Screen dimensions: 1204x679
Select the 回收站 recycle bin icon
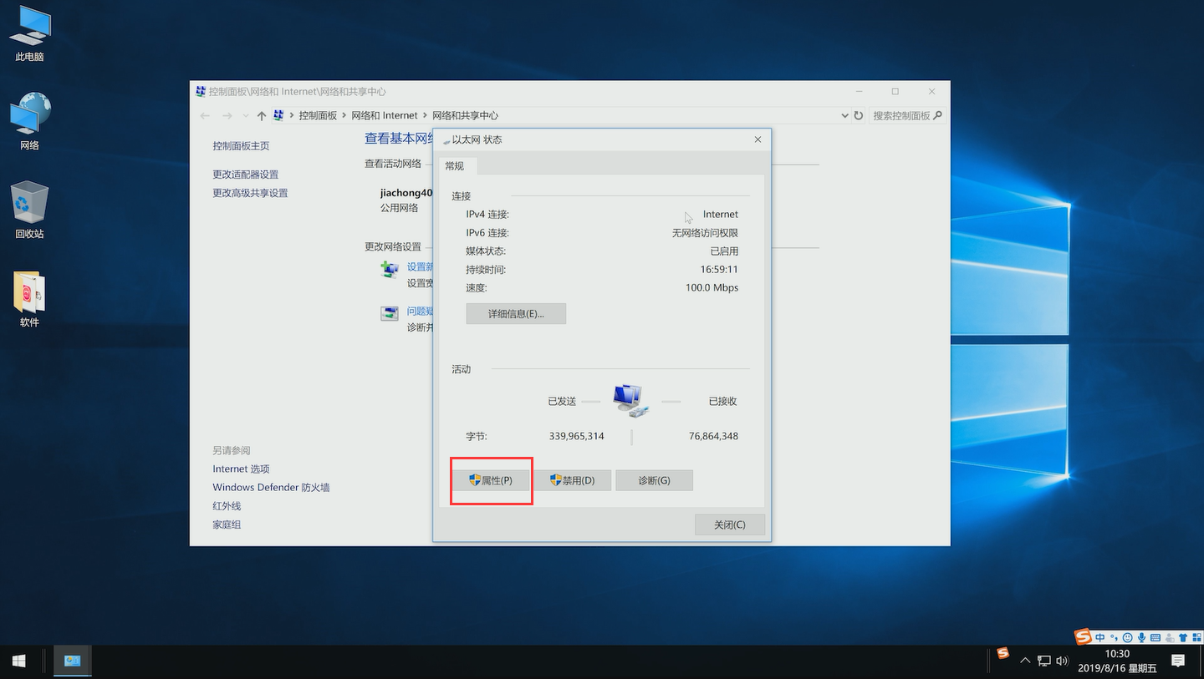(x=29, y=210)
